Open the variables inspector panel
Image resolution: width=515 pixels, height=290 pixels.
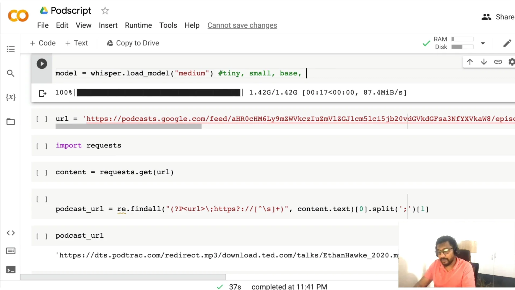(11, 97)
